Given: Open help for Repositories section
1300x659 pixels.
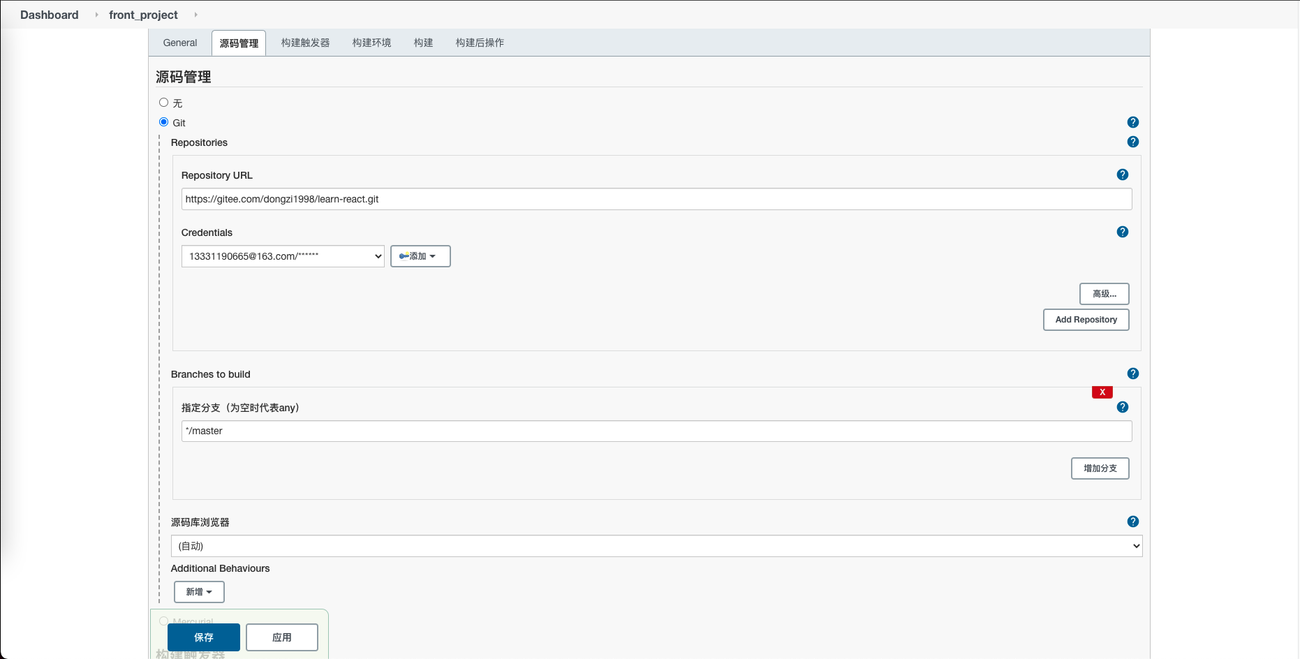Looking at the screenshot, I should pyautogui.click(x=1132, y=142).
